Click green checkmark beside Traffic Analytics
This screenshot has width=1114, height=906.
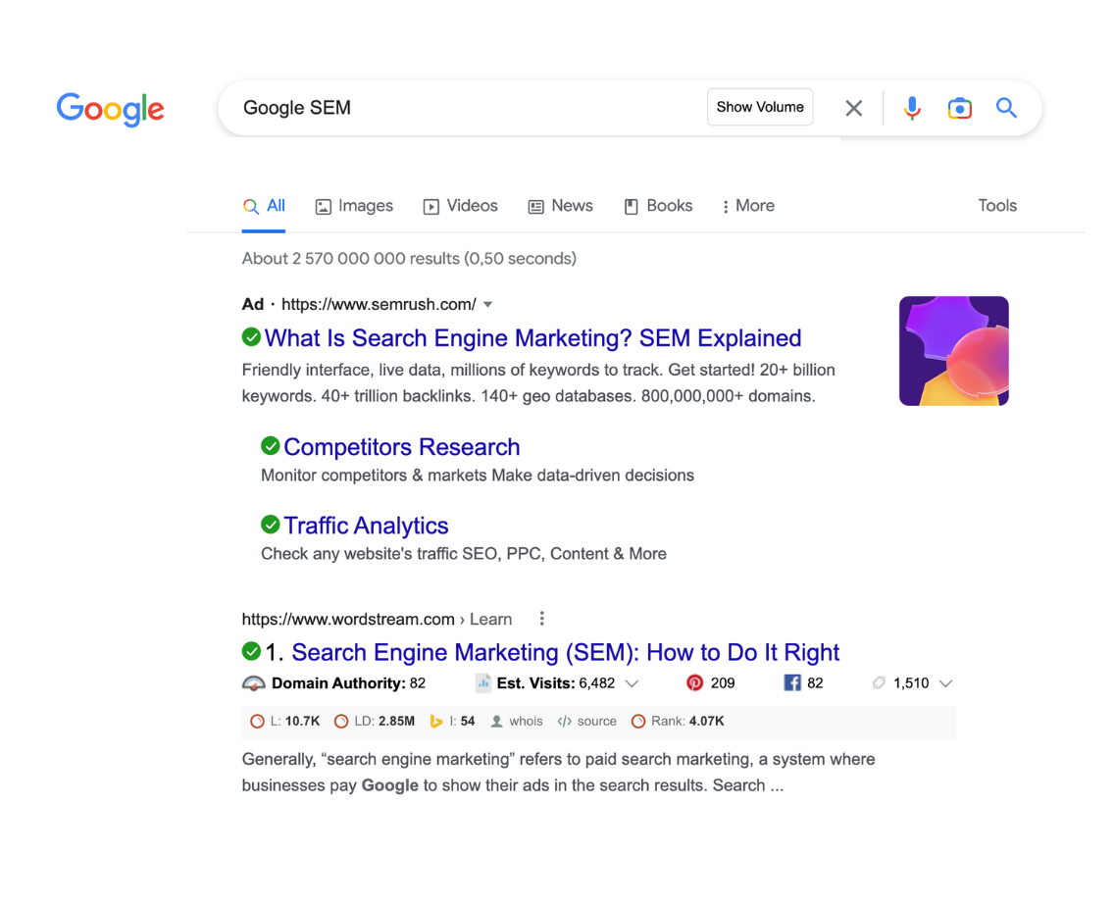[x=270, y=525]
